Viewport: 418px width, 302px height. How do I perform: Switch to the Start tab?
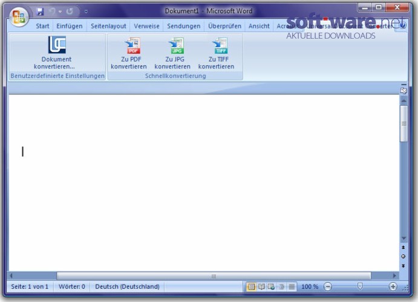click(42, 26)
